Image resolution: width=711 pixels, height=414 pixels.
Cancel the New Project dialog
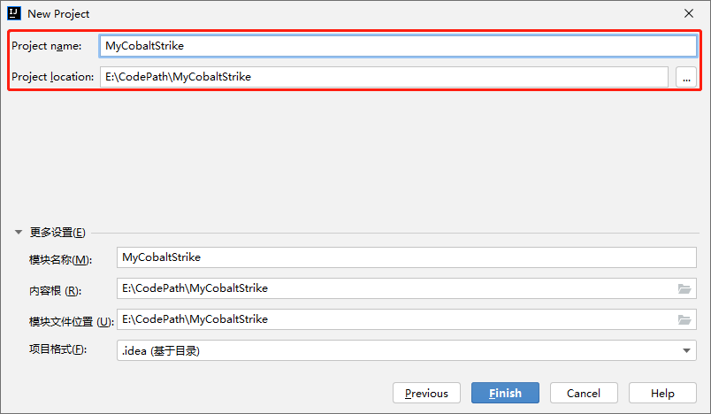pos(584,393)
